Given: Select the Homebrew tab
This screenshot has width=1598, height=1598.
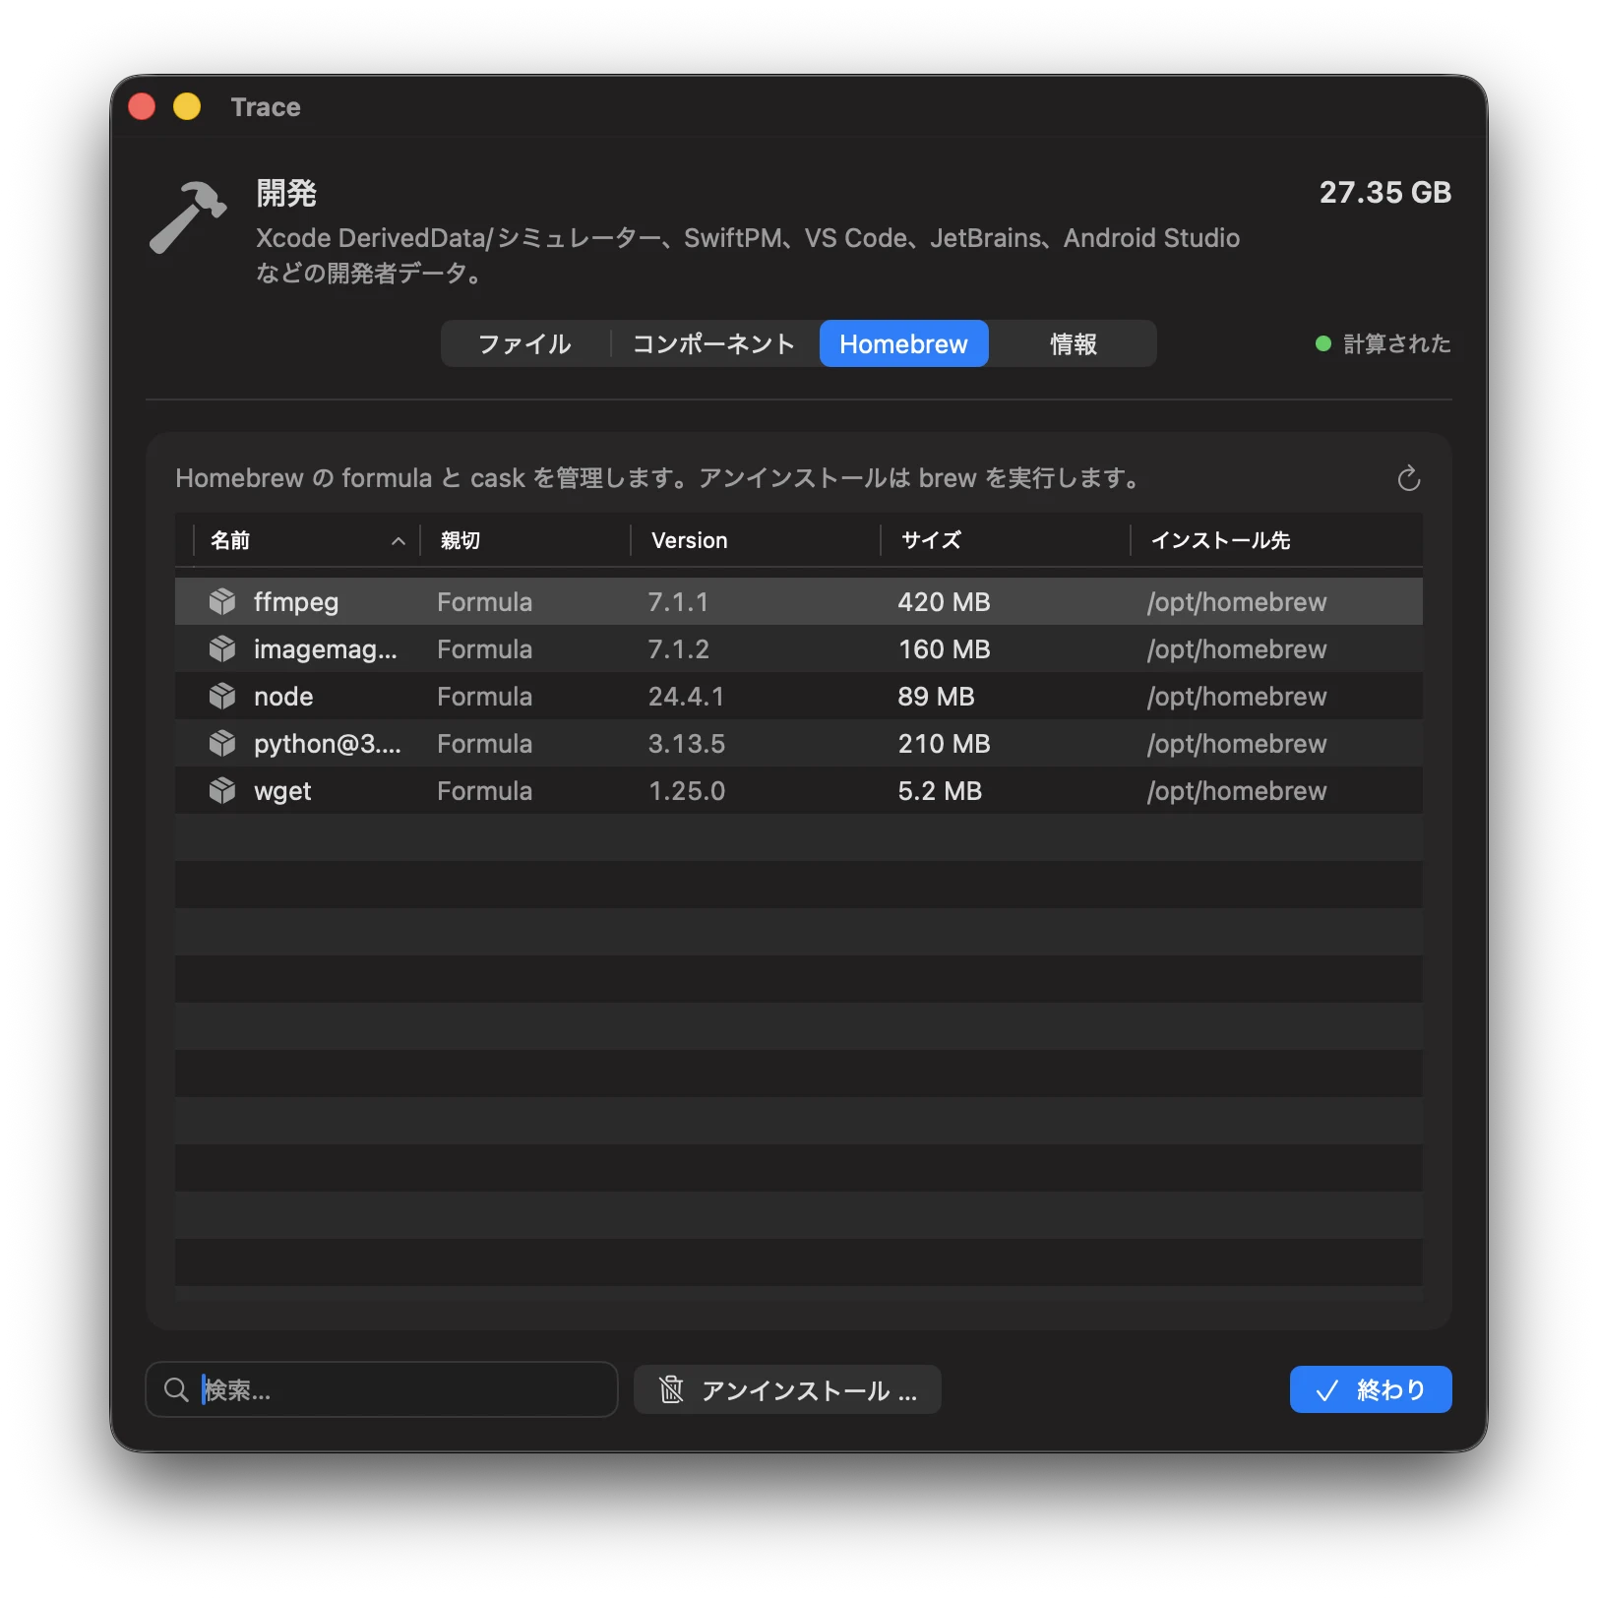Looking at the screenshot, I should pos(903,343).
